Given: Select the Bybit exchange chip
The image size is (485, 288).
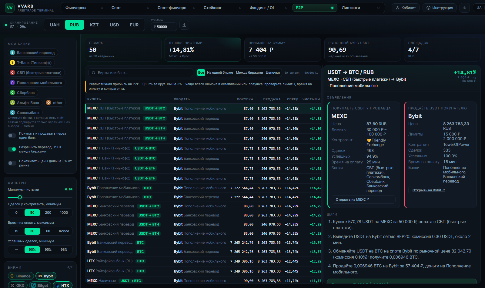Looking at the screenshot, I should pyautogui.click(x=46, y=276).
